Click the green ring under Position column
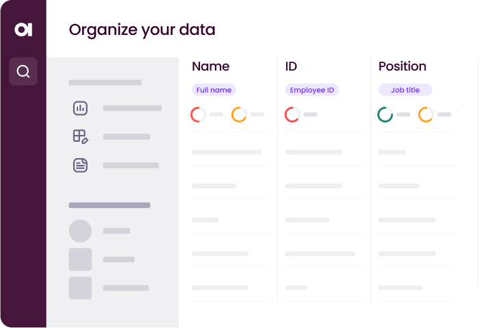The height and width of the screenshot is (328, 480). tap(386, 114)
